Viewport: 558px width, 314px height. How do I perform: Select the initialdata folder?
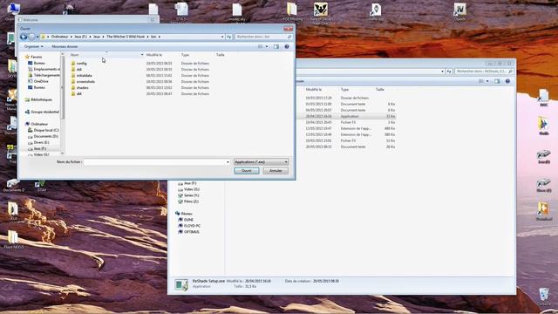84,76
